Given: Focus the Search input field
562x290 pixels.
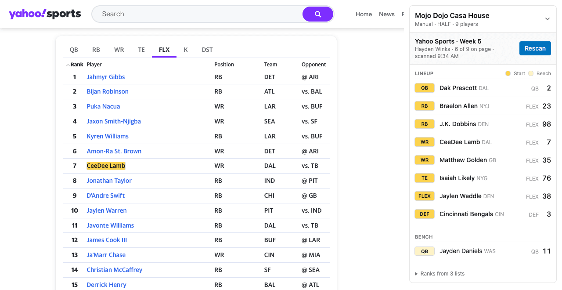Looking at the screenshot, I should [x=198, y=14].
